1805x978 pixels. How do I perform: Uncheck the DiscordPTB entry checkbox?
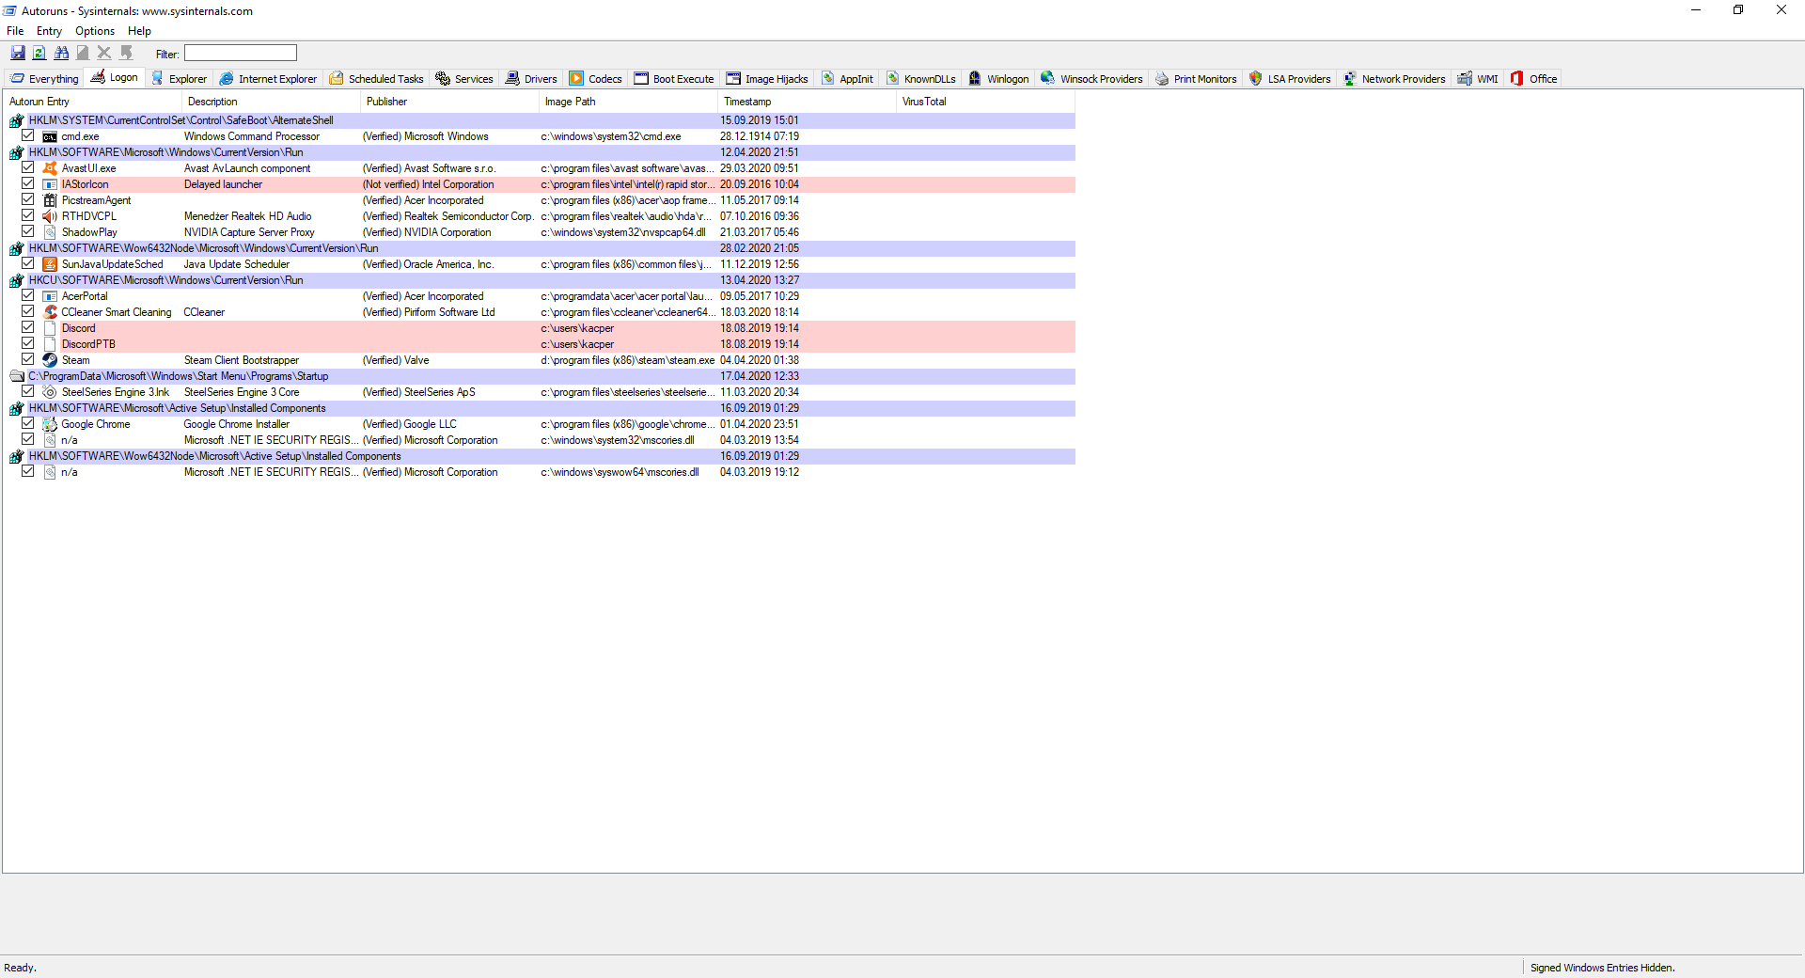[x=28, y=343]
